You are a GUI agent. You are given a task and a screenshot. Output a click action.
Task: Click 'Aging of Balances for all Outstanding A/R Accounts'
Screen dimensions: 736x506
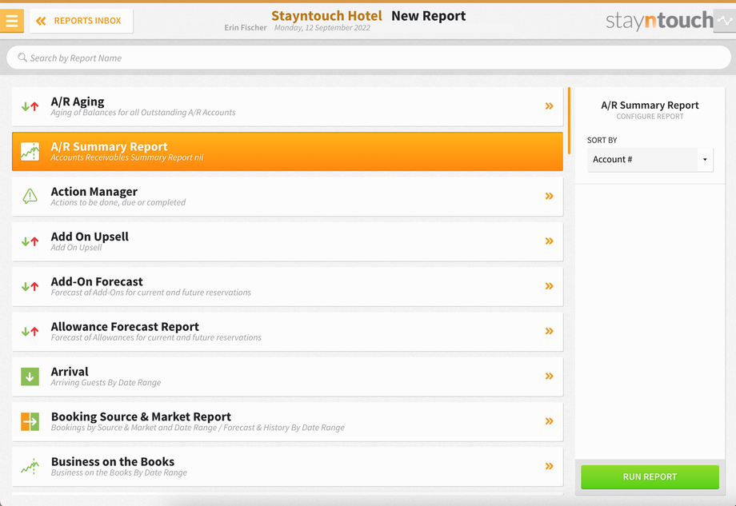143,113
